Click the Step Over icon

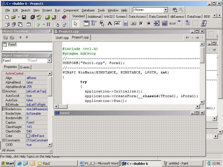pos(64,24)
